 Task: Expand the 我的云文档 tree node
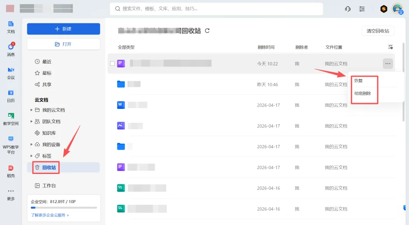(31, 110)
